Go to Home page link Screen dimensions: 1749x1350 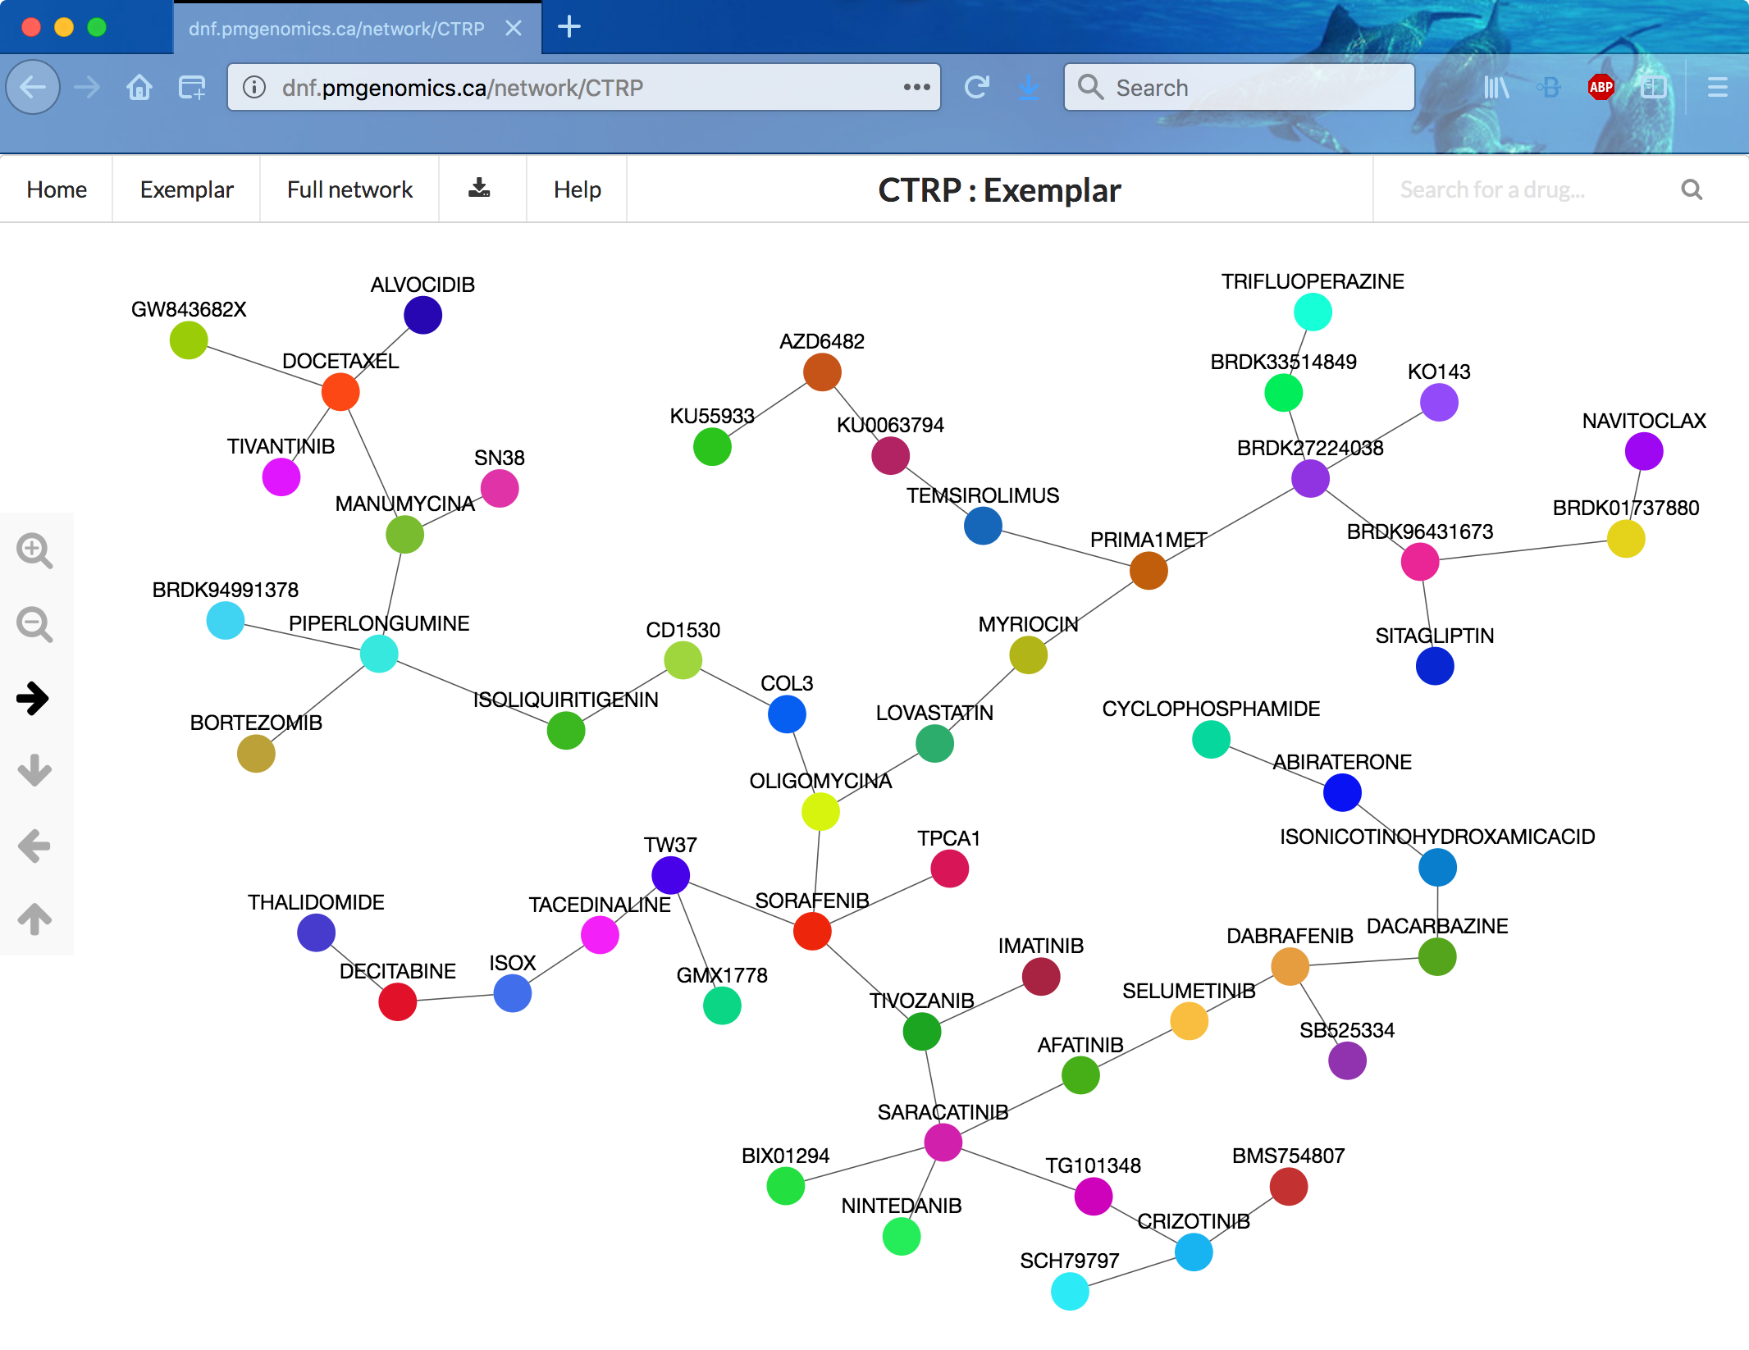coord(57,189)
